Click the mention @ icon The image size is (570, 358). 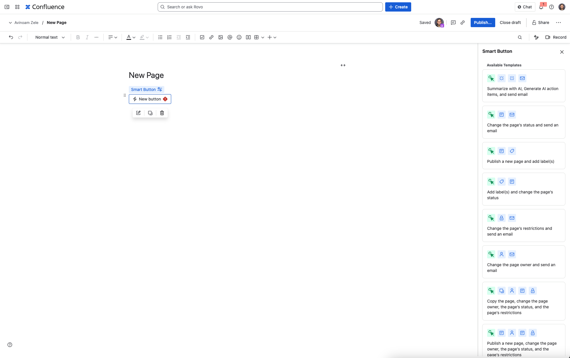[x=230, y=37]
